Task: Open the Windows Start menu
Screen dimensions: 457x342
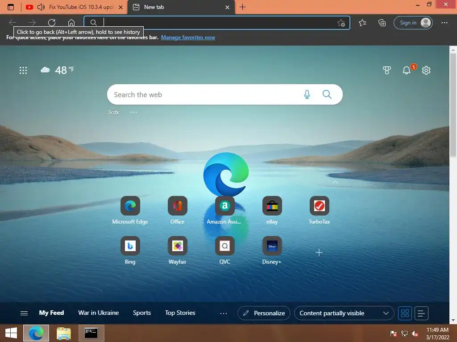Action: [x=11, y=333]
